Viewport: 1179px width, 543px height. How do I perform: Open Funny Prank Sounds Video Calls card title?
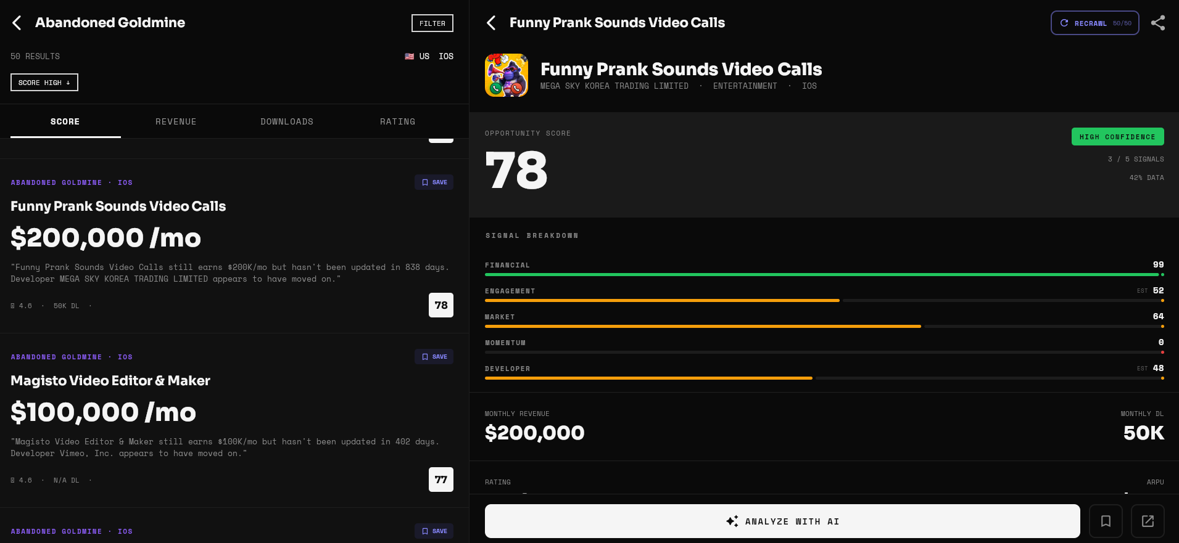[118, 206]
